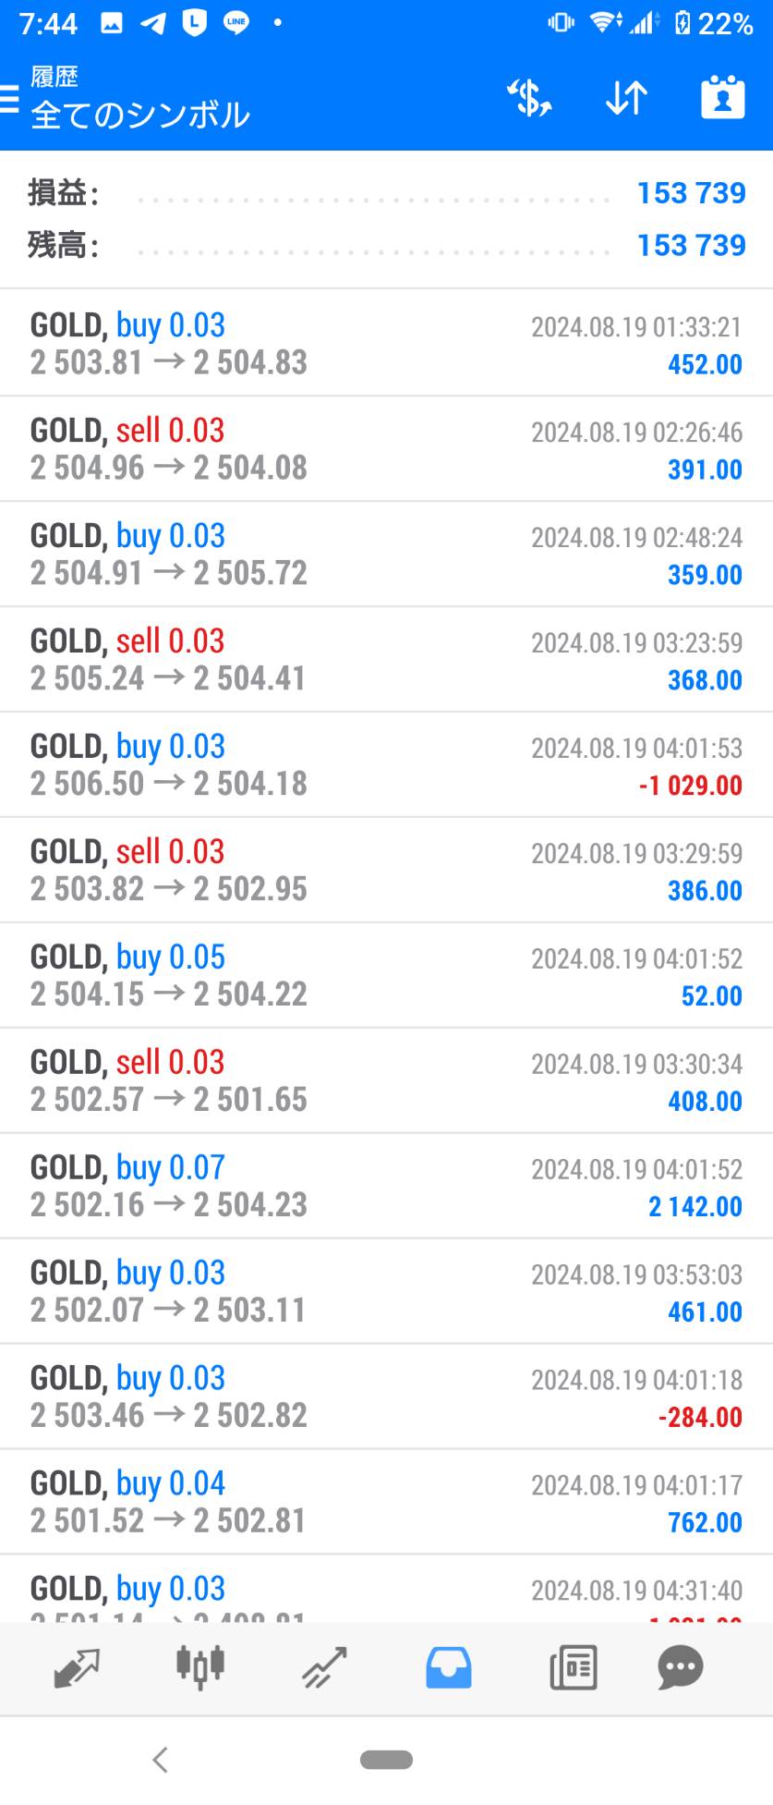Select GOLD buy 0.04 trade row

(386, 1502)
